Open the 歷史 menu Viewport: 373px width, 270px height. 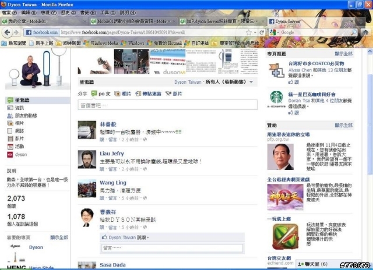tap(68, 13)
